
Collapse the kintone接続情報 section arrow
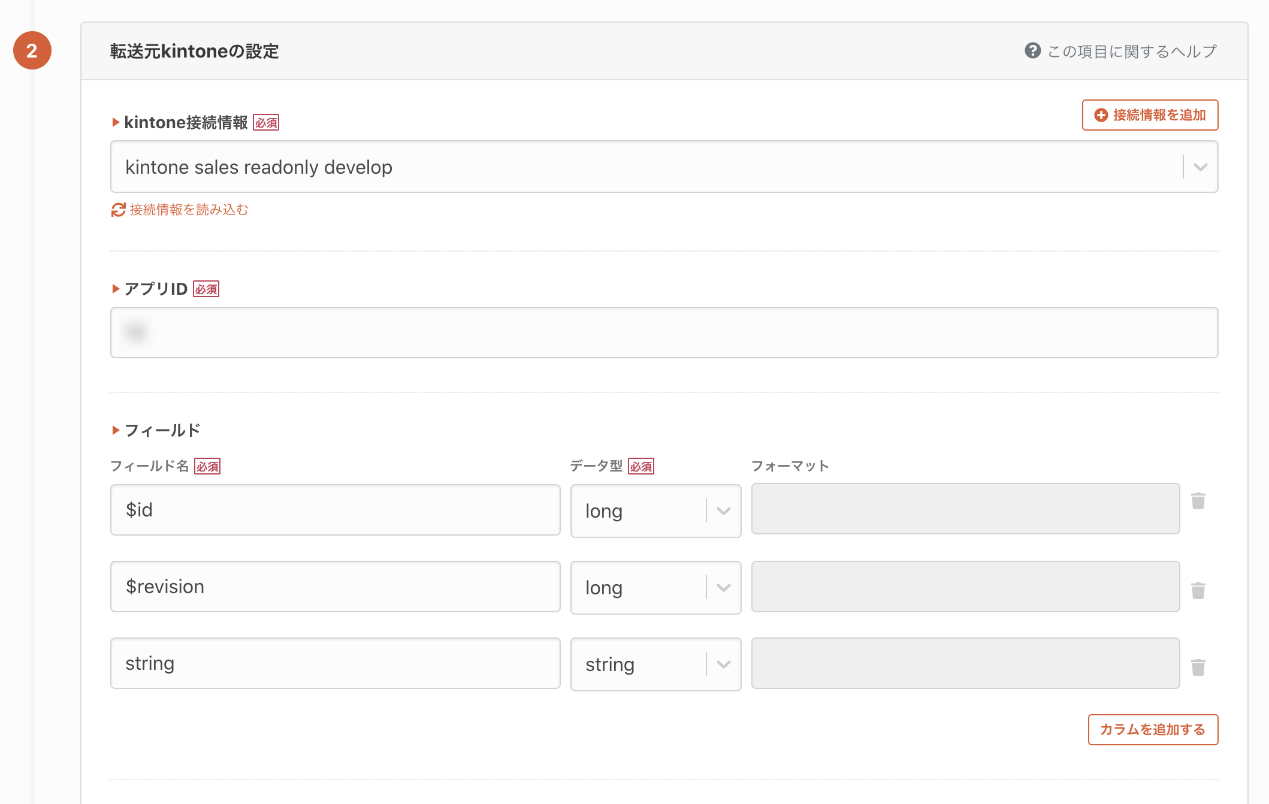pos(116,123)
